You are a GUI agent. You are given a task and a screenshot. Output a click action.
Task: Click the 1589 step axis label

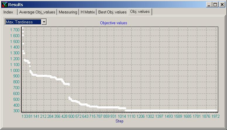pyautogui.click(x=178, y=116)
